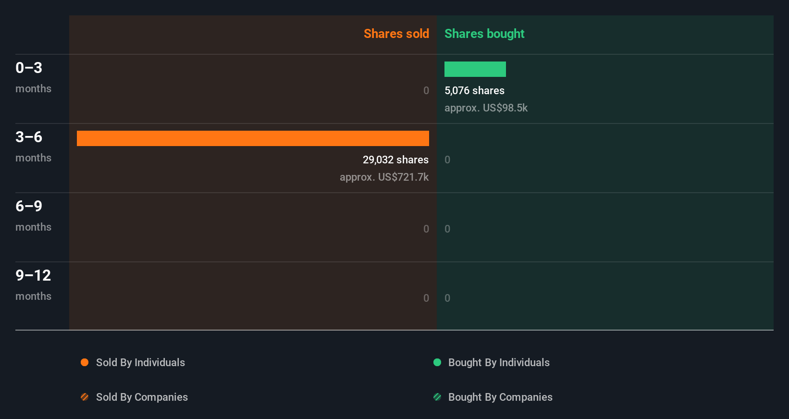Click the striped Bought By Companies legend icon
Screen dimensions: 789x419
pos(437,397)
